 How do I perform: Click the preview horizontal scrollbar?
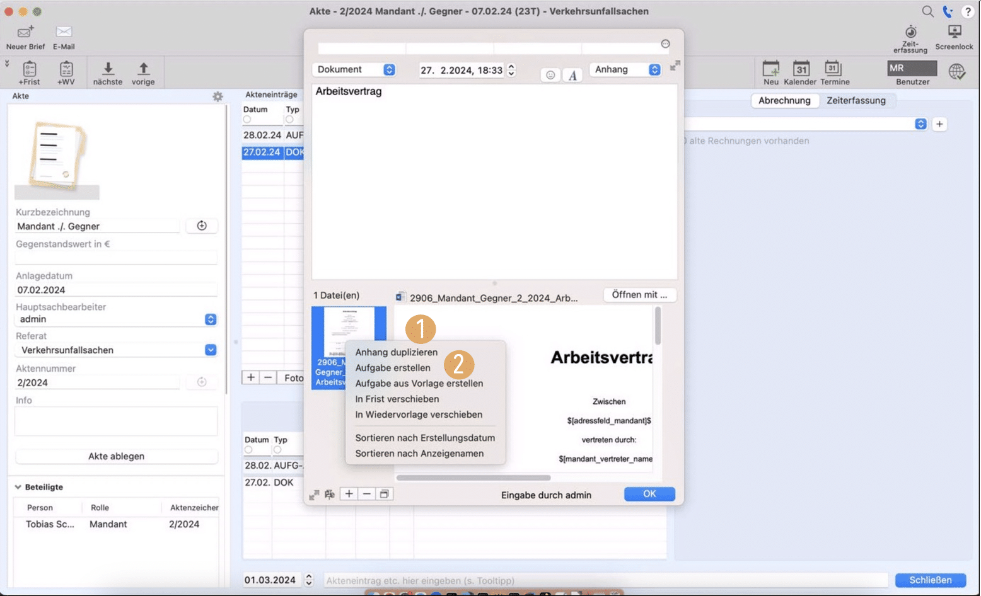[473, 478]
